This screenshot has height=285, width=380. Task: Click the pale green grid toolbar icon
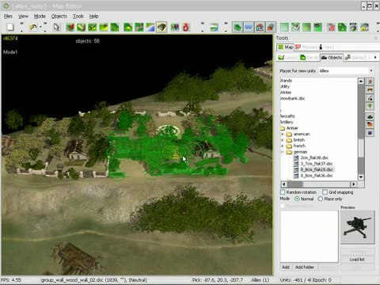284,27
